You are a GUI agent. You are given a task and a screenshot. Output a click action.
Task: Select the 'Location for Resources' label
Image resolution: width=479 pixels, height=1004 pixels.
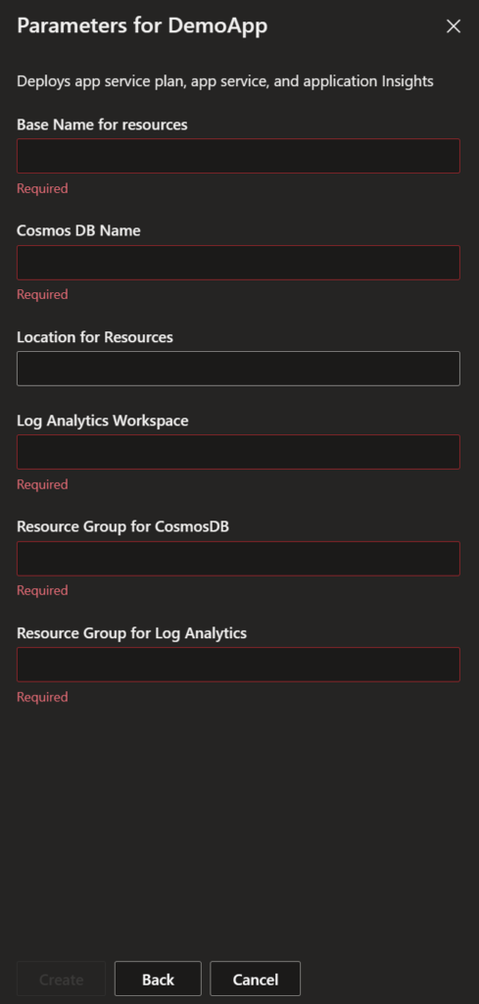coord(95,337)
